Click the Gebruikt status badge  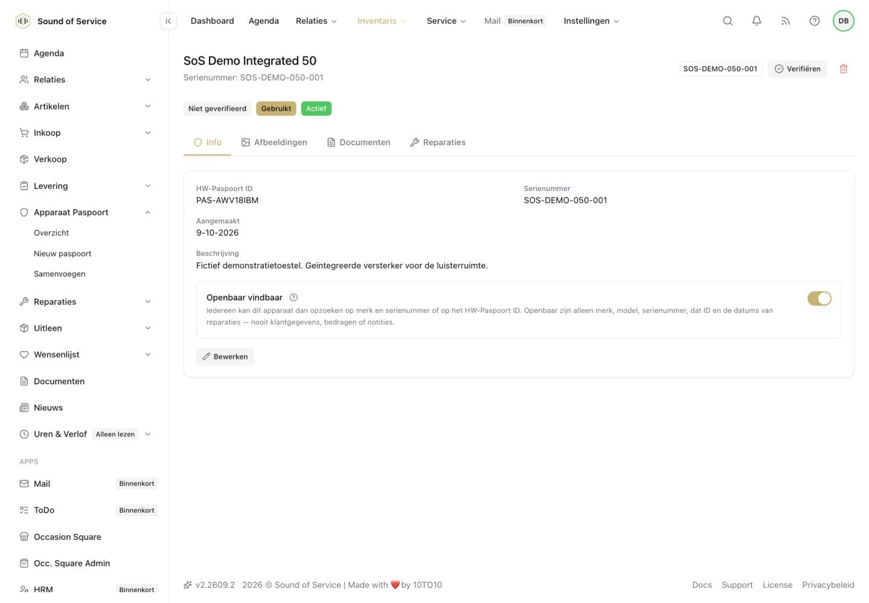pos(276,109)
